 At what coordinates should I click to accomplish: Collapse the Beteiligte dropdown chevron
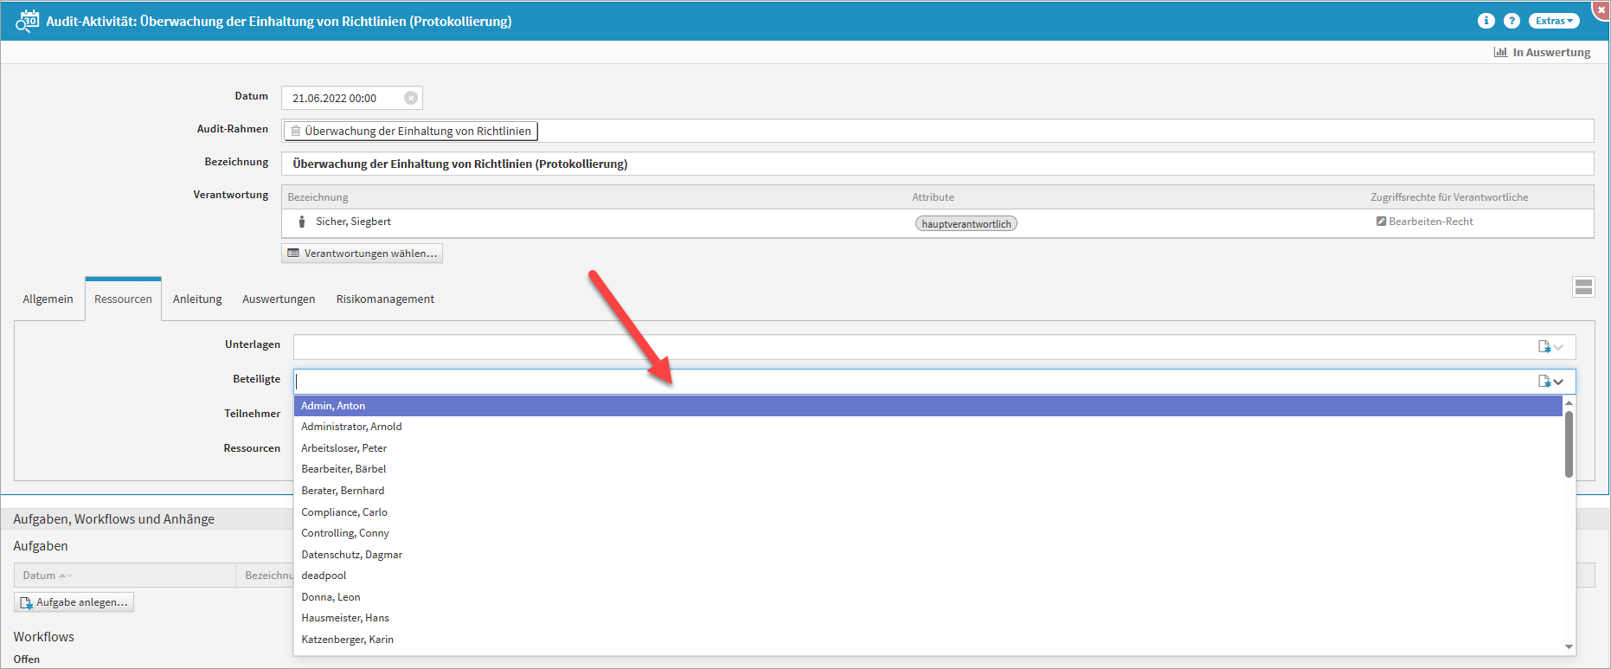[x=1559, y=382]
